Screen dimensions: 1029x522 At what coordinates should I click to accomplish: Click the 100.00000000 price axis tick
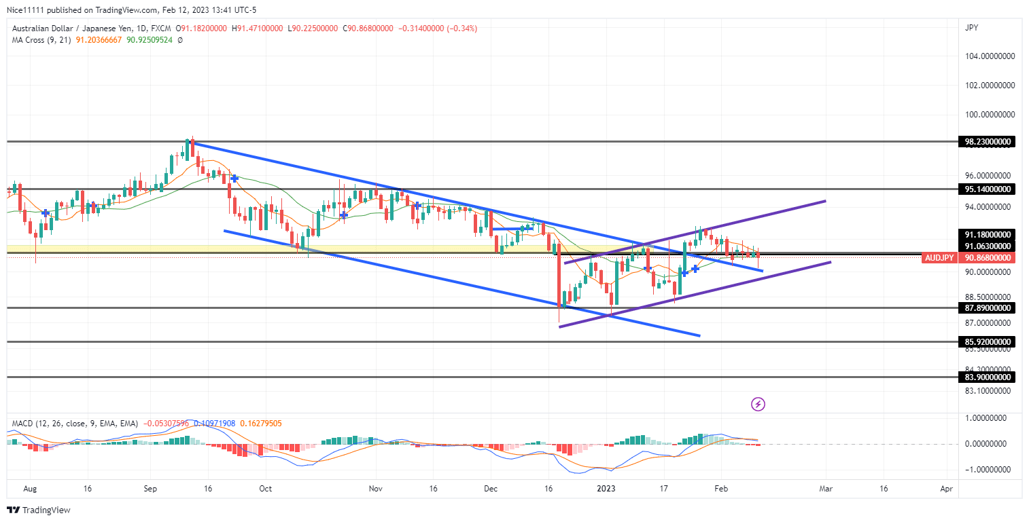[x=990, y=115]
